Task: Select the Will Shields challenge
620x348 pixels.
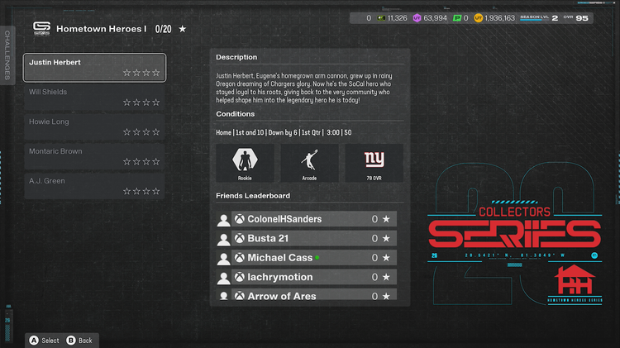Action: coord(94,97)
